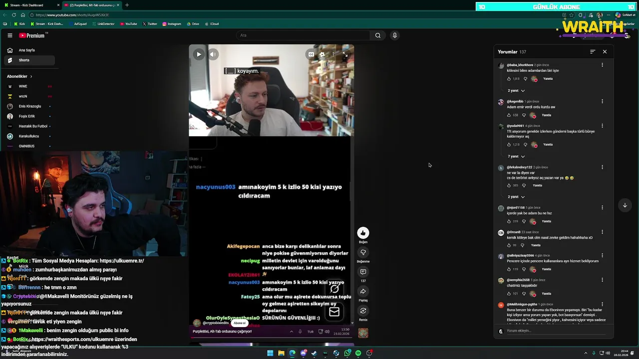The width and height of the screenshot is (639, 359).
Task: Subscribe to cryptobixiedits with Abone ol
Action: [240, 323]
